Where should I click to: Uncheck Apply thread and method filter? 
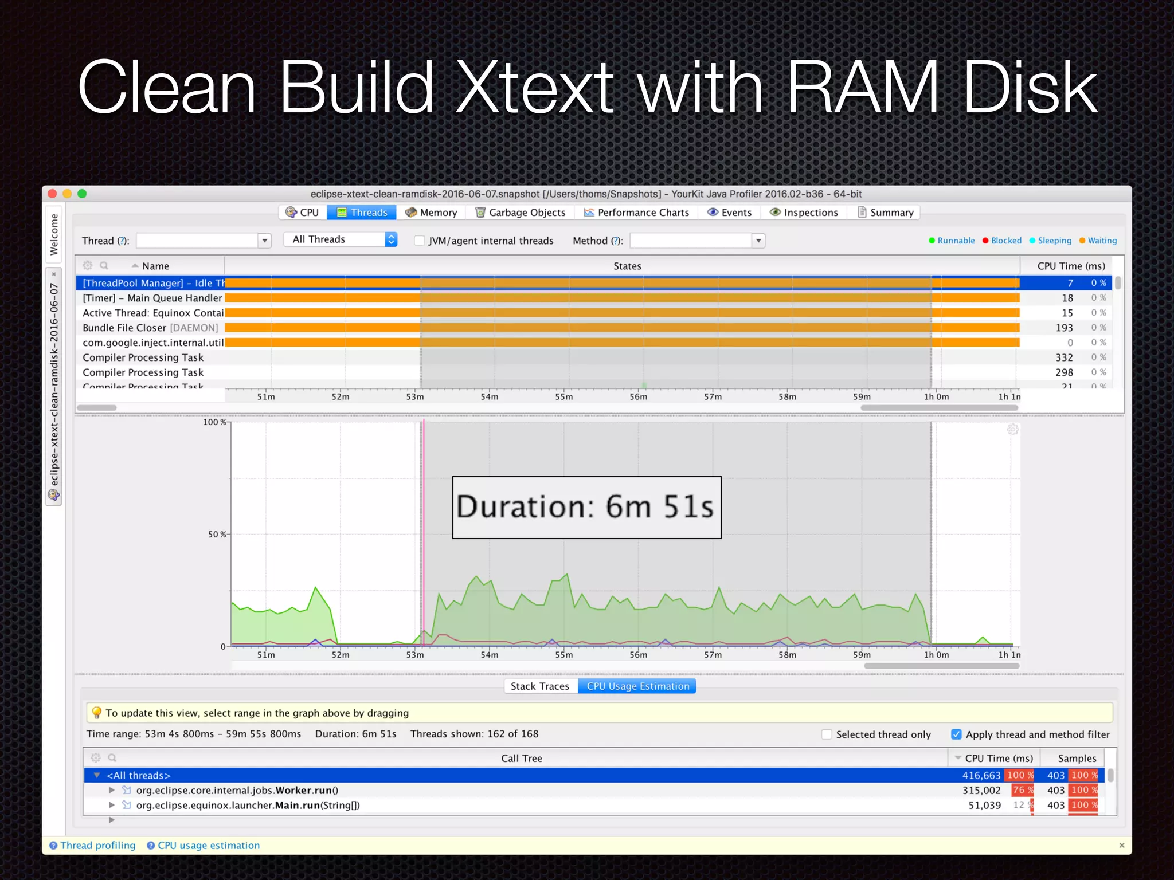pos(956,734)
